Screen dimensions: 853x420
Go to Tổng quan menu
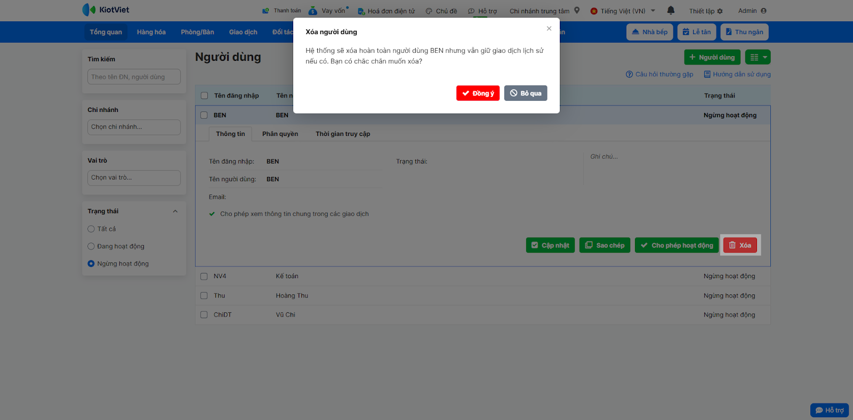coord(106,32)
